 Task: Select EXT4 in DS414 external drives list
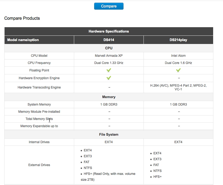pos(88,150)
